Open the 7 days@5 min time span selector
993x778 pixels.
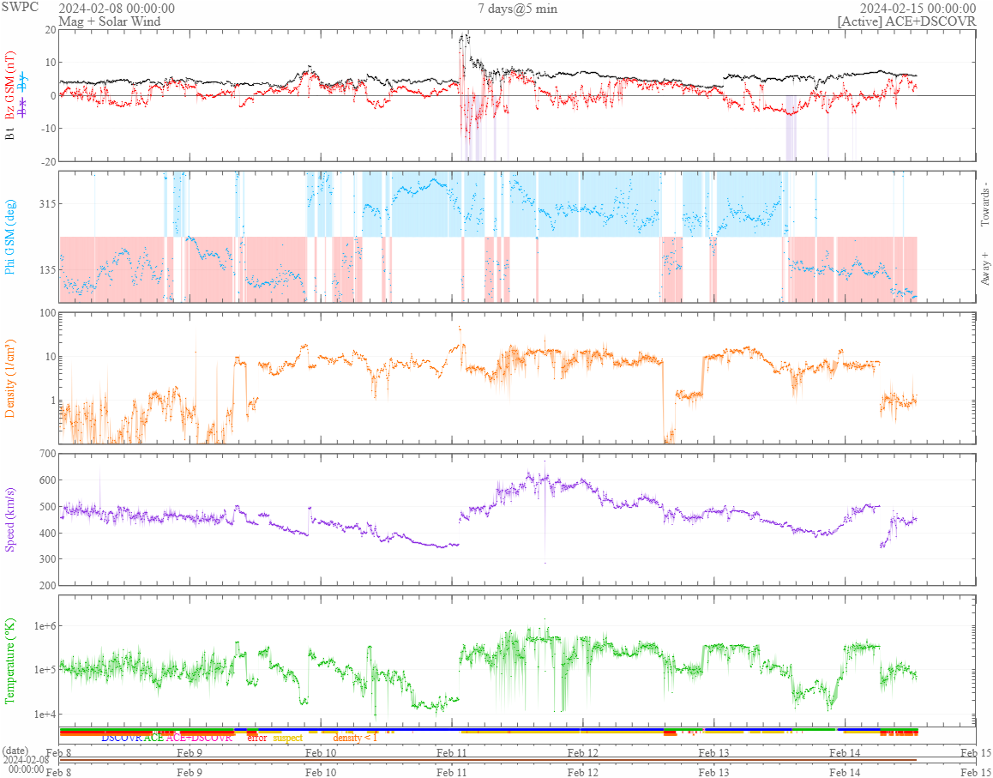pyautogui.click(x=515, y=9)
